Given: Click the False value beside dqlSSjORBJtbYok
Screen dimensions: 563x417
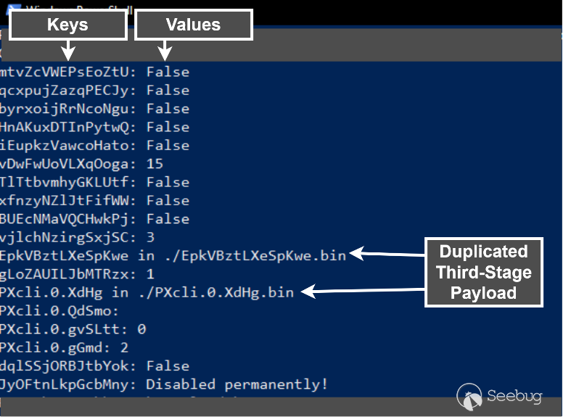Looking at the screenshot, I should coord(168,366).
